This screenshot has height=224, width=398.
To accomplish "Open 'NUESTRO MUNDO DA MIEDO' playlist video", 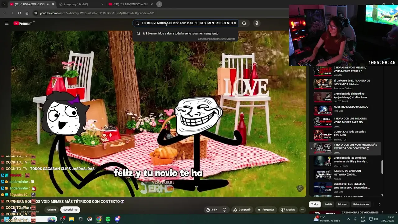I will tap(345, 110).
